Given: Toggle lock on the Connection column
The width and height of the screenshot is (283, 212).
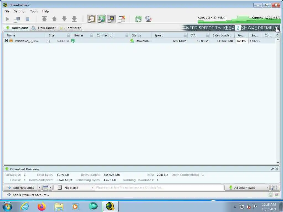Looking at the screenshot, I should pos(127,35).
